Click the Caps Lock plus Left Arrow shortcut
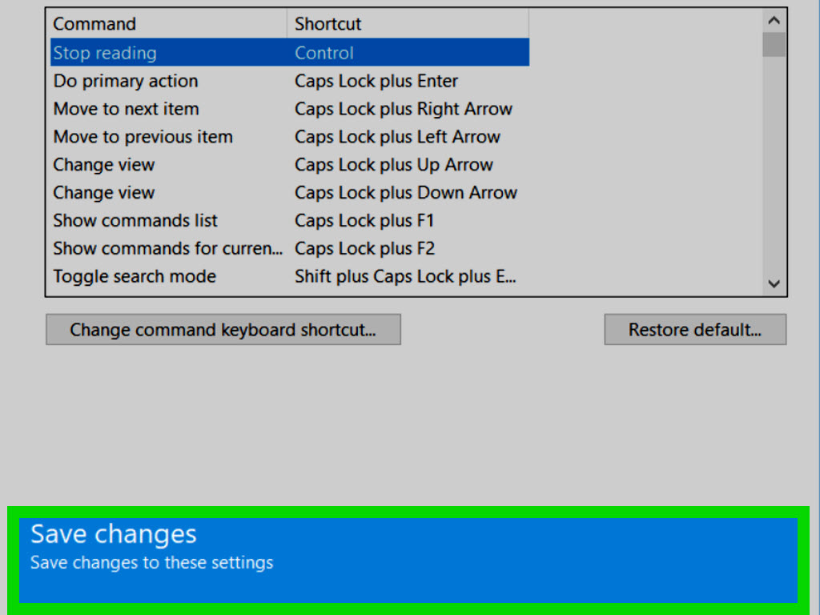 [397, 137]
